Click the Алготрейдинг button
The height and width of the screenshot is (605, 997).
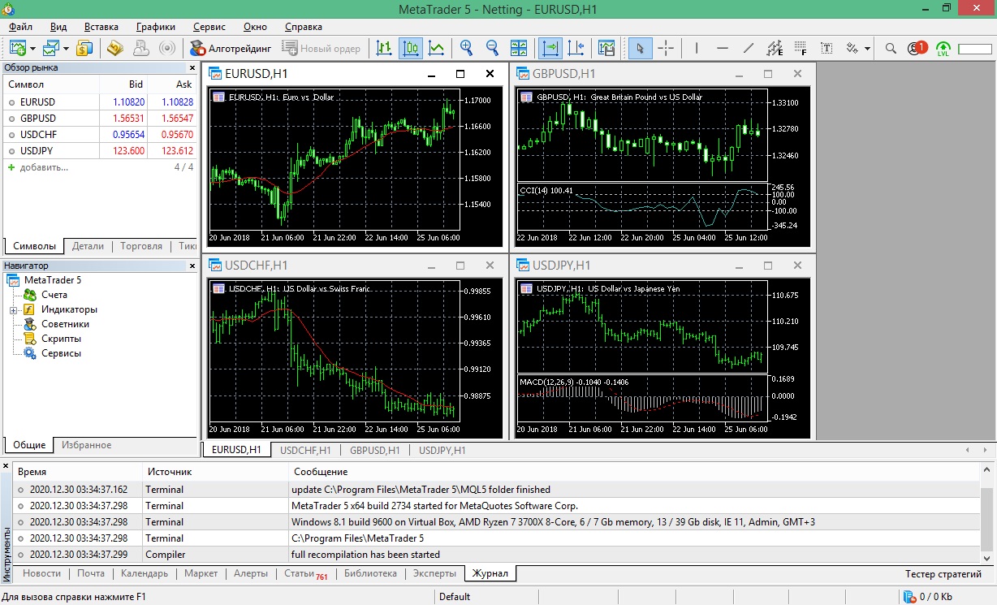coord(231,48)
